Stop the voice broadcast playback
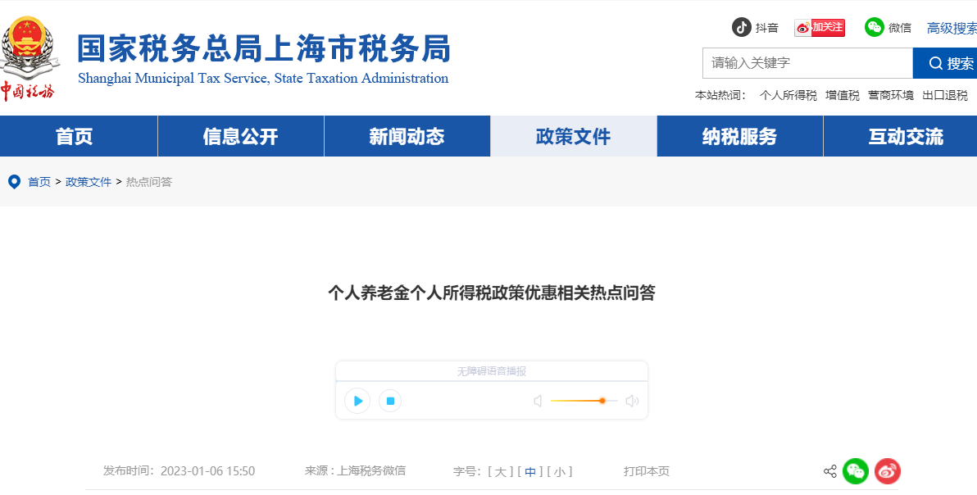 (390, 401)
